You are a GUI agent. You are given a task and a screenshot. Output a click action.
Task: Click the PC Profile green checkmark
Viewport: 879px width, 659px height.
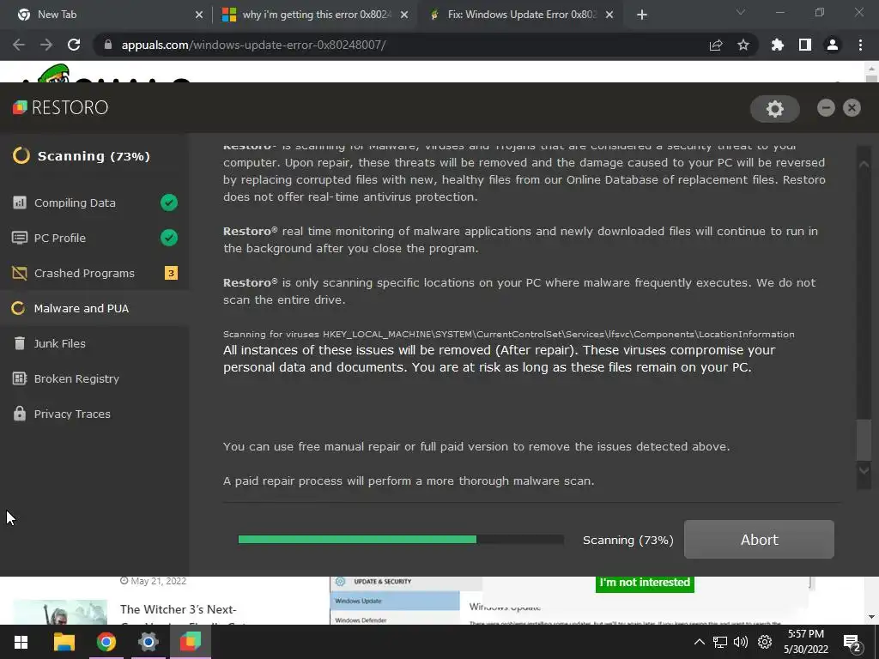click(x=169, y=238)
